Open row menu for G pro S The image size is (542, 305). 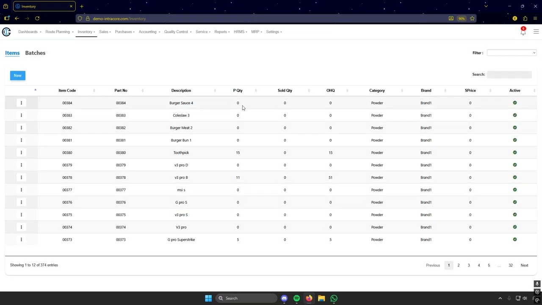click(x=21, y=202)
